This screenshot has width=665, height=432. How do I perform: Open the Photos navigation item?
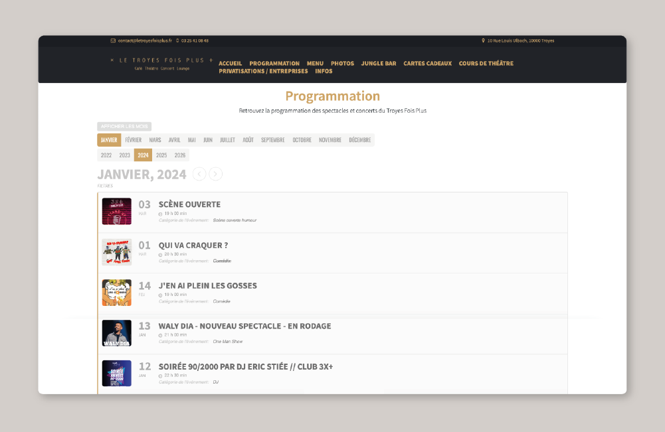[x=342, y=64]
